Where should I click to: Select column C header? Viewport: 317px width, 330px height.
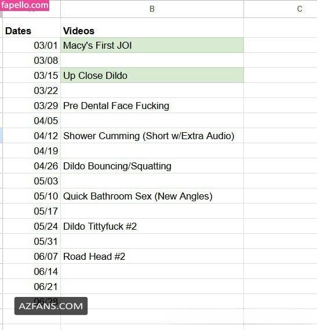(280, 9)
